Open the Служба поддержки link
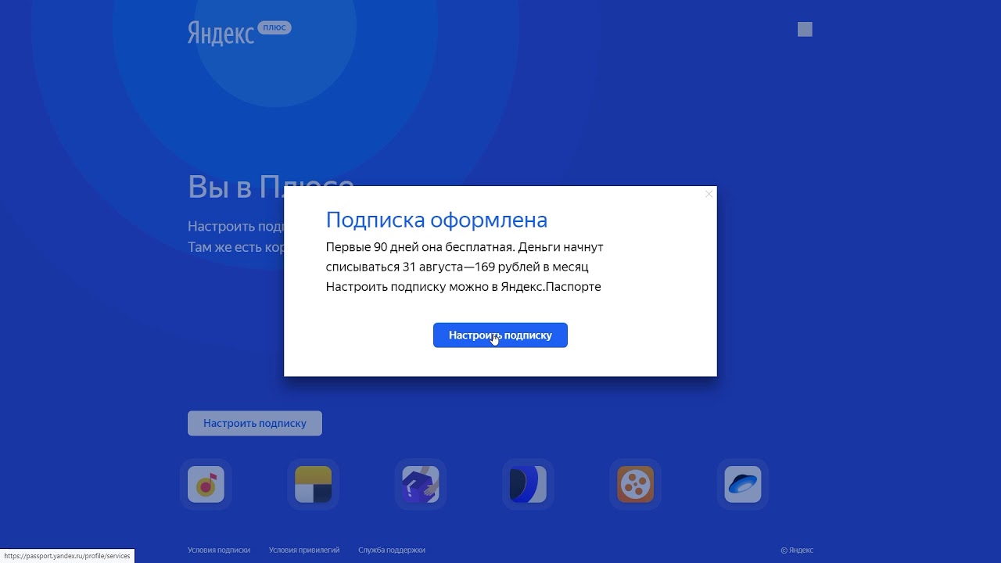Screen dimensions: 1001x563 click(392, 550)
